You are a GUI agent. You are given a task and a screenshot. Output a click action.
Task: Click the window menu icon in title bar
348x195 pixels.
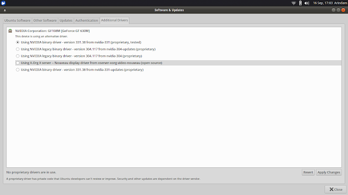(x=5, y=10)
